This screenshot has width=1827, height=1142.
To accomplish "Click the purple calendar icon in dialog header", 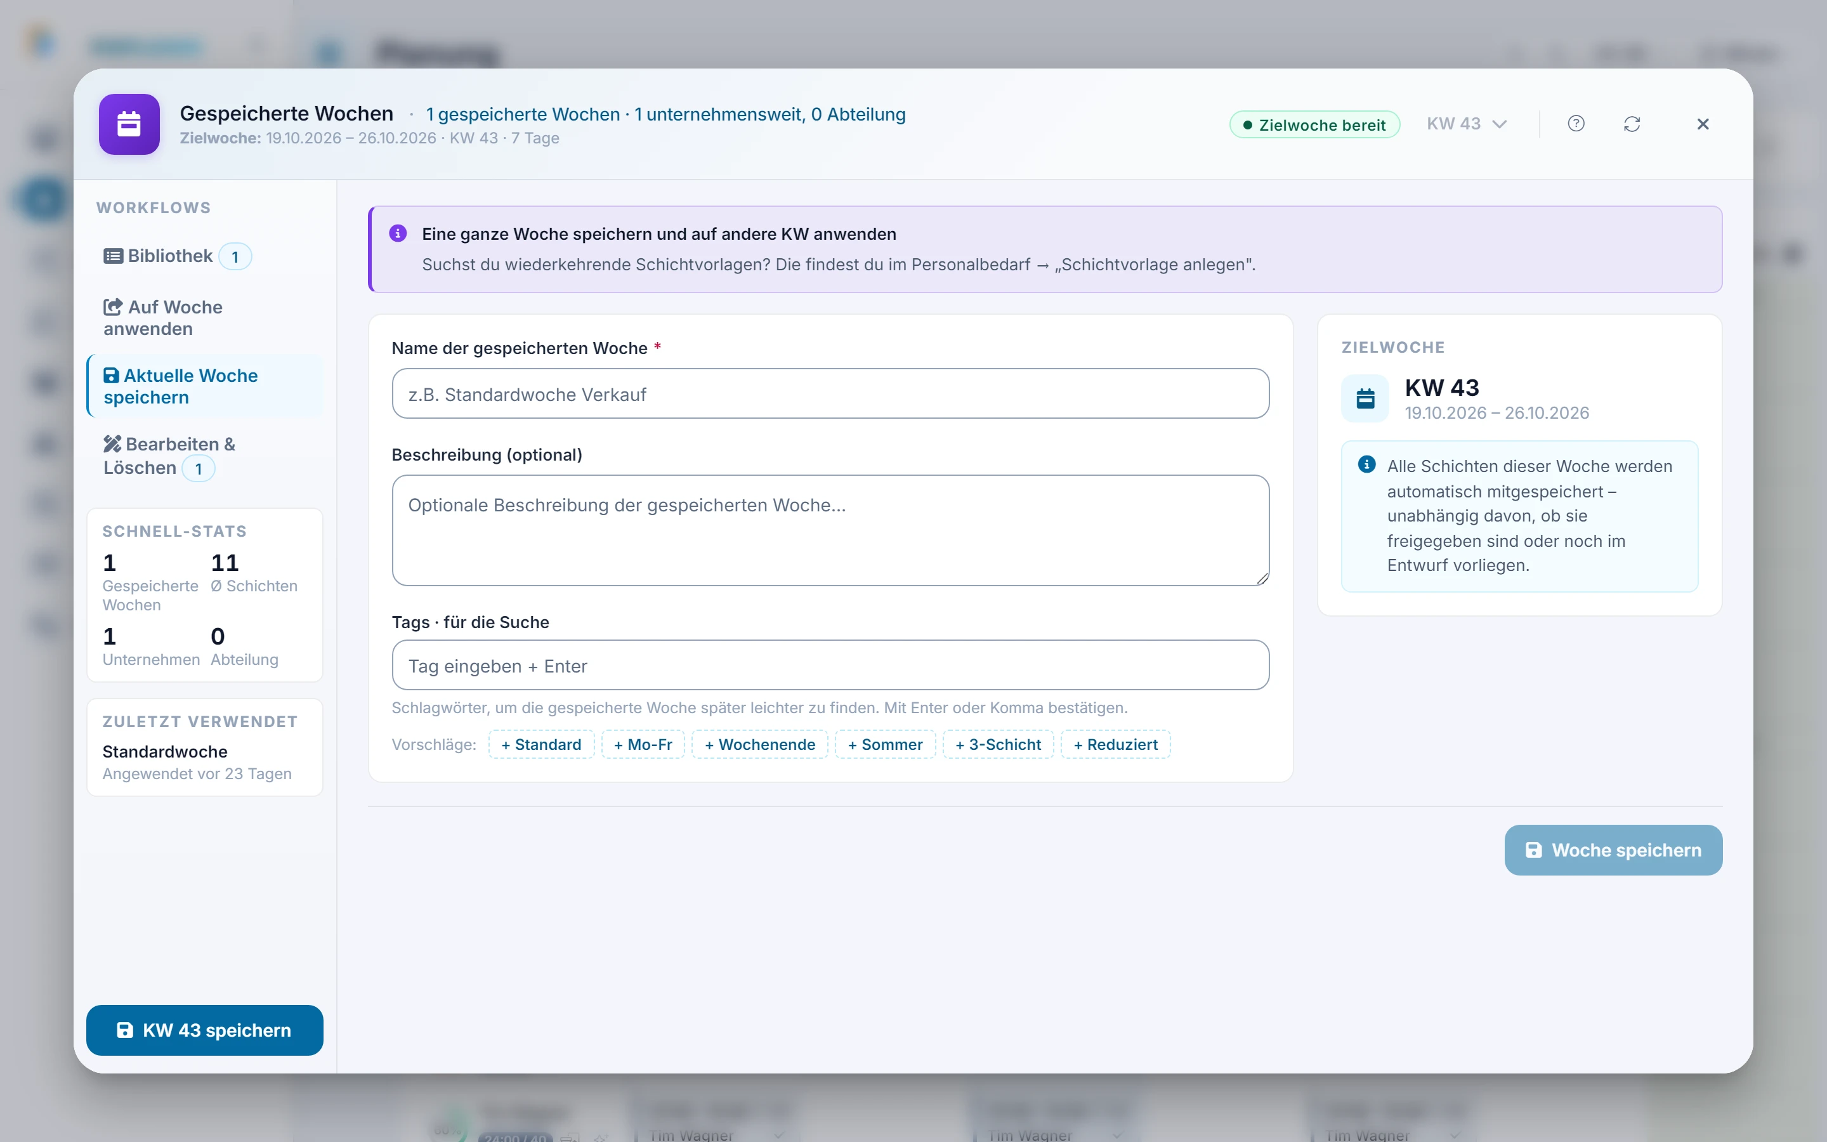I will tap(129, 124).
